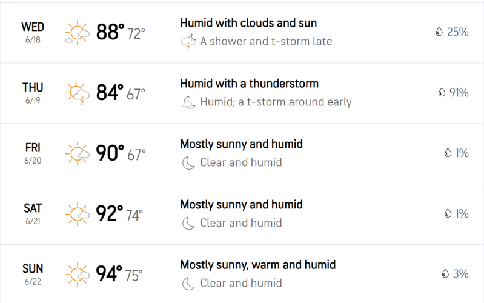Click "Mostly sunny, warm and humid" text
Viewport: 484px width, 303px height.
click(x=258, y=265)
